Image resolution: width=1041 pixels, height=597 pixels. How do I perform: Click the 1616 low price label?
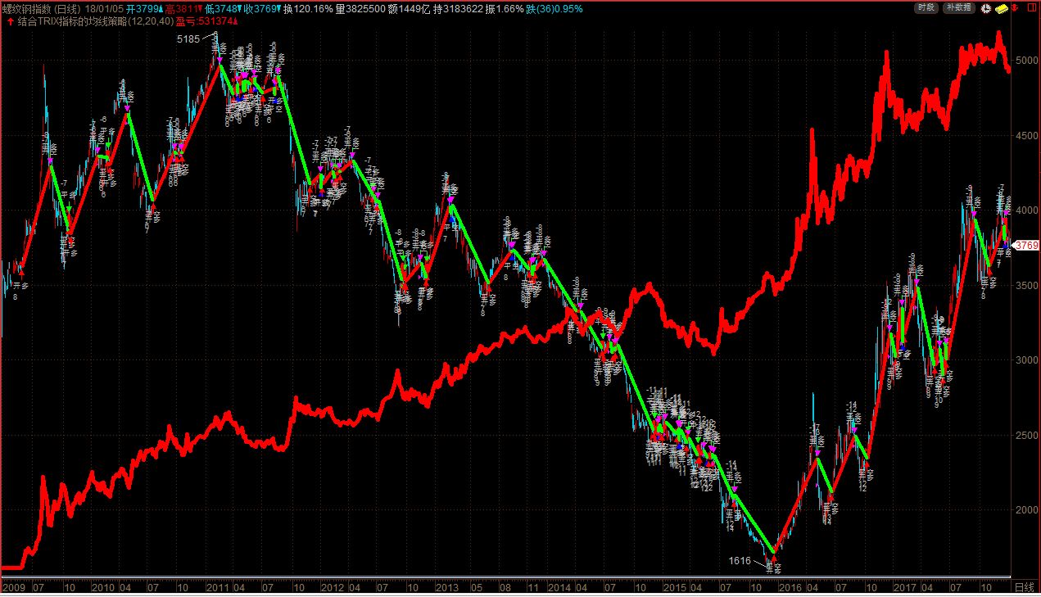(740, 561)
